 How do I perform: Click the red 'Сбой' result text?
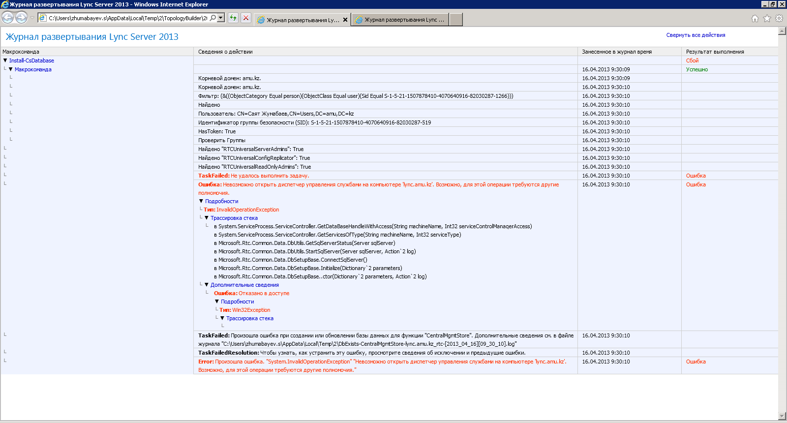click(692, 60)
